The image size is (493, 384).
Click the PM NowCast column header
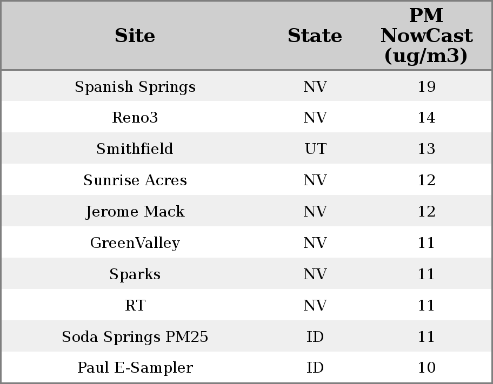(427, 36)
